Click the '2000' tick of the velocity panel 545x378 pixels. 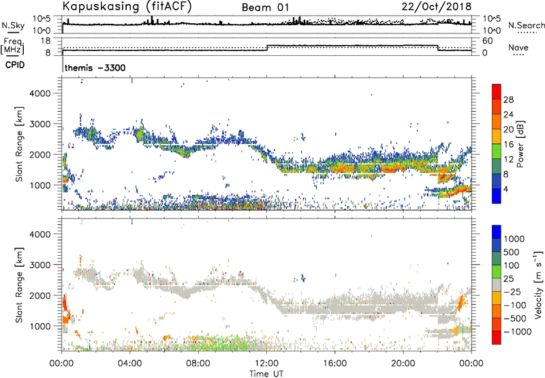[40, 295]
